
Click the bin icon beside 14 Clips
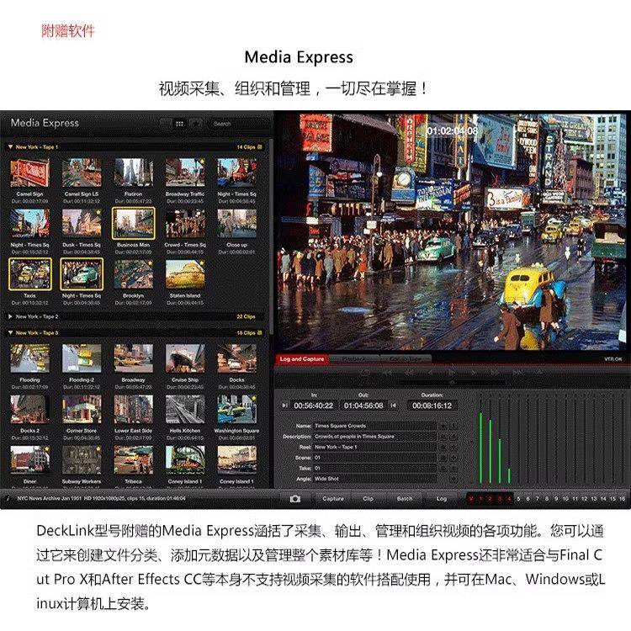click(260, 147)
